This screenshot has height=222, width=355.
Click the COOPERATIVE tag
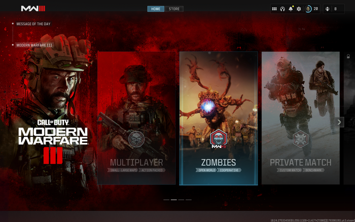click(x=229, y=170)
